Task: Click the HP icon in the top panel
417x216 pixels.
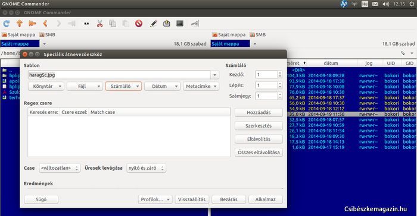Action: coord(344,4)
